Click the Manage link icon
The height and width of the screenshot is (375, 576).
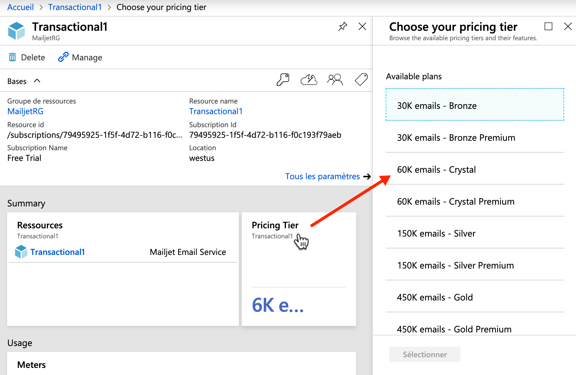click(63, 57)
